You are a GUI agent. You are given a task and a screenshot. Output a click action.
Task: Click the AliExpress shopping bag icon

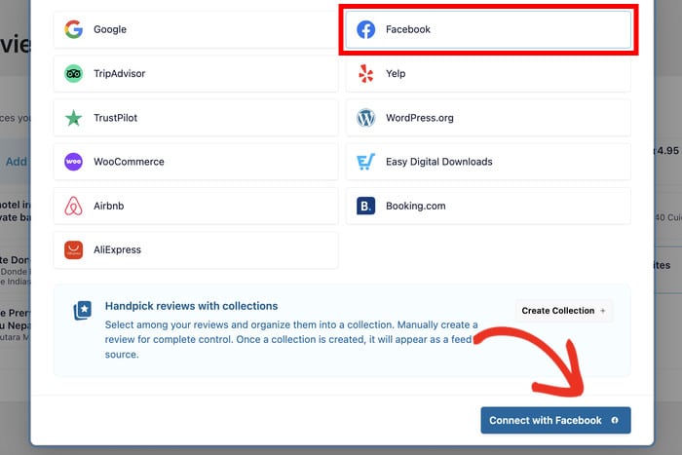coord(73,250)
